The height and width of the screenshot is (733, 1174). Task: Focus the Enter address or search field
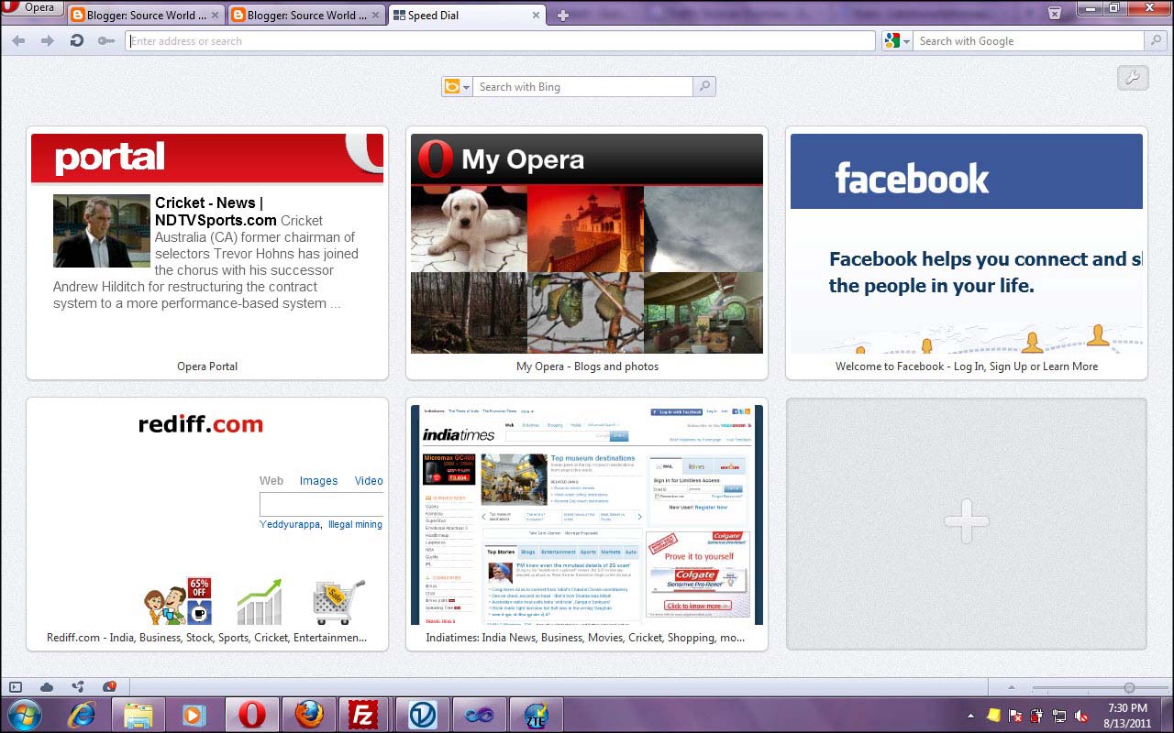click(500, 41)
